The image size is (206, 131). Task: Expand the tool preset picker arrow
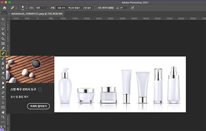point(16,8)
